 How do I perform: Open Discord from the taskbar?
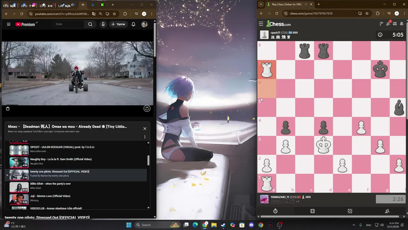[251, 225]
